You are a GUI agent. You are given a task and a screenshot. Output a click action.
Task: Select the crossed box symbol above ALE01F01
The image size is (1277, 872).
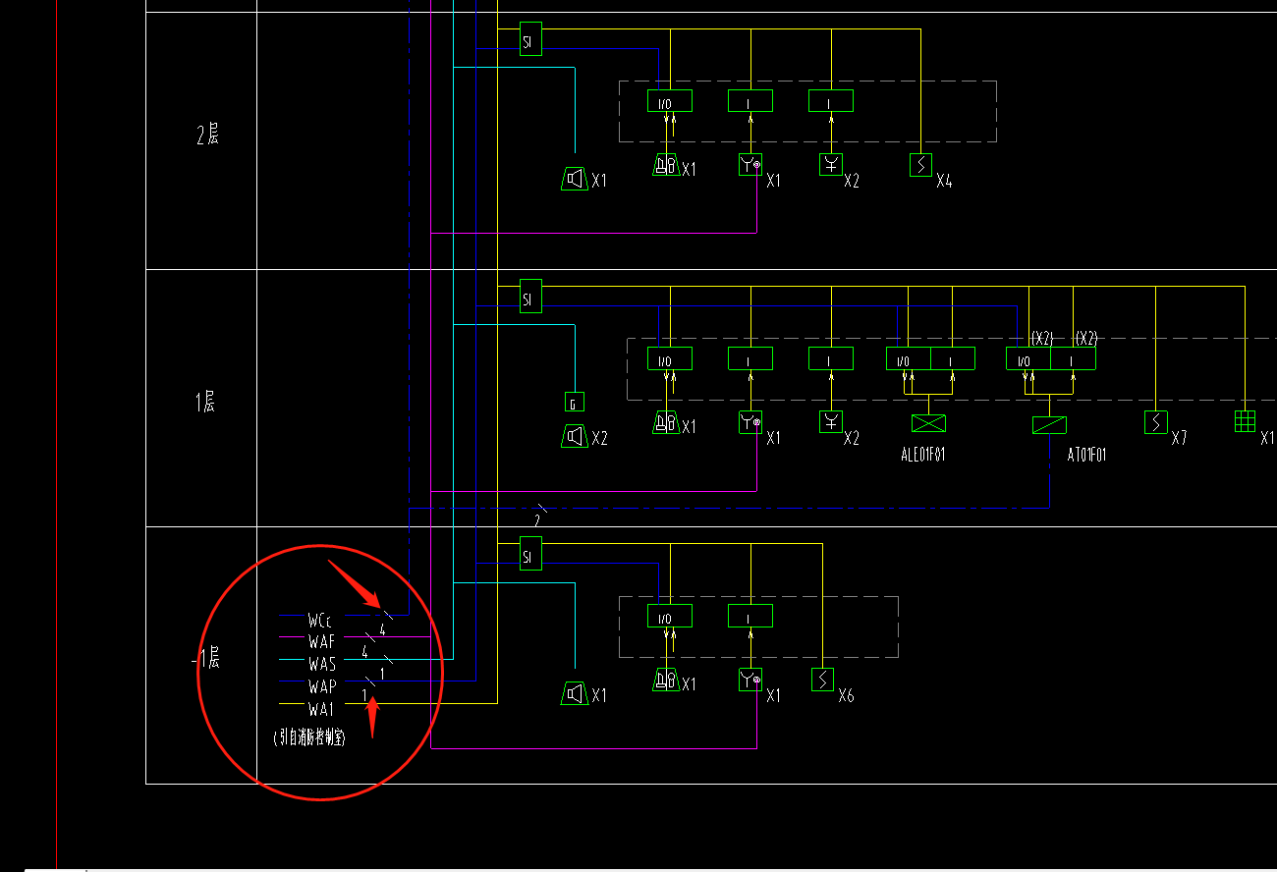pyautogui.click(x=928, y=423)
